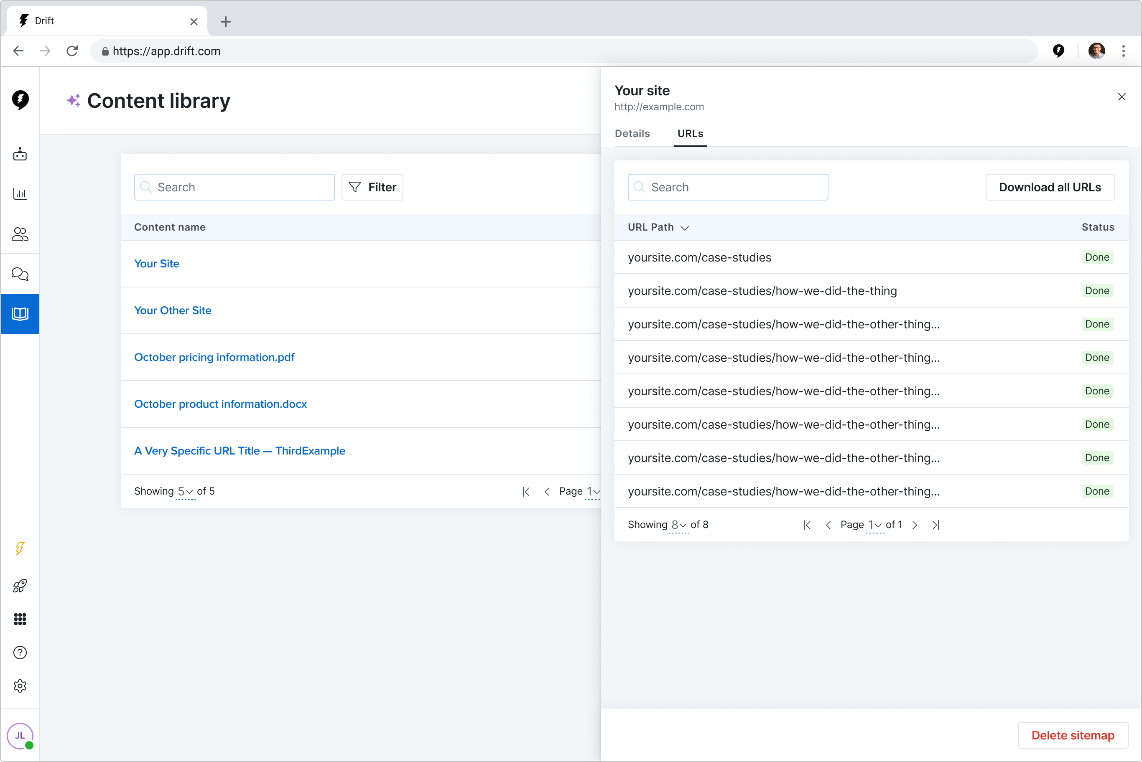
Task: Open the reports bar chart icon
Action: point(20,194)
